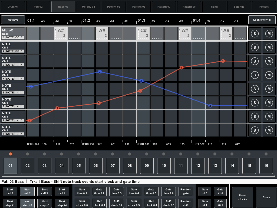The image size is (277, 208).
Task: Open the Song tab
Action: (214, 6)
